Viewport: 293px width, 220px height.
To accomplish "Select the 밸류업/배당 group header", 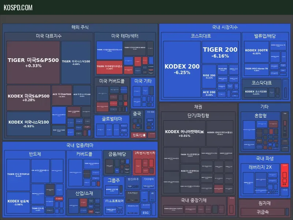I will click(265, 36).
